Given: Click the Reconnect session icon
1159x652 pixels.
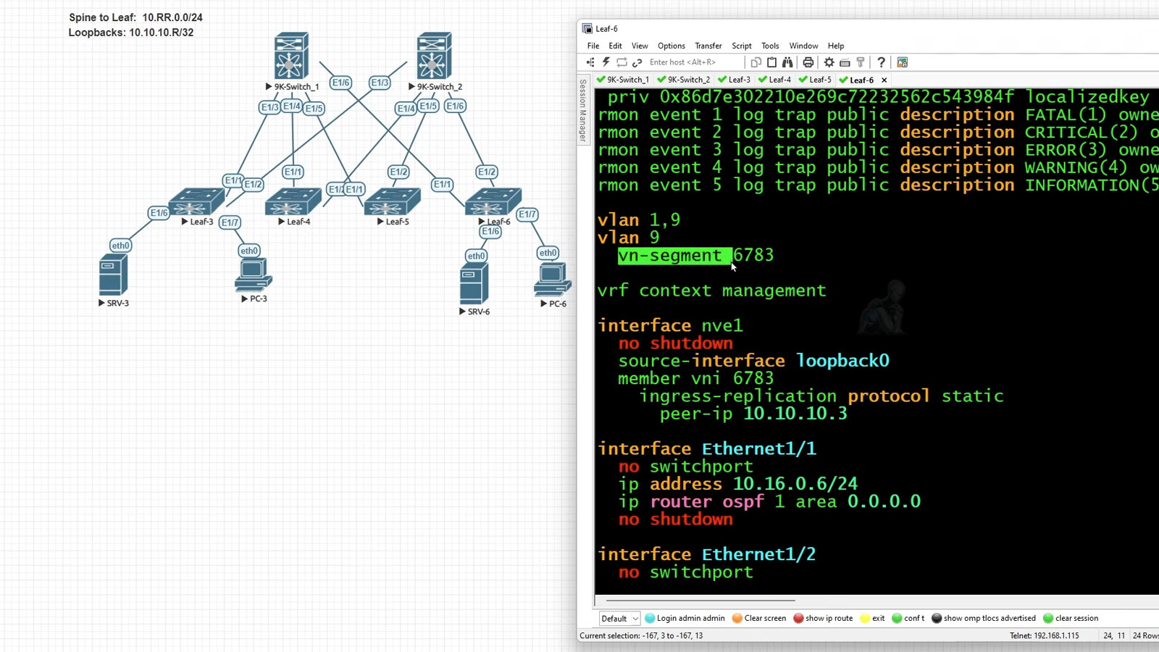Looking at the screenshot, I should click(x=623, y=62).
